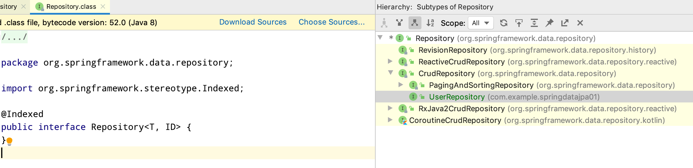693x168 pixels.
Task: Expand all hierarchy nodes icon
Action: [x=534, y=23]
